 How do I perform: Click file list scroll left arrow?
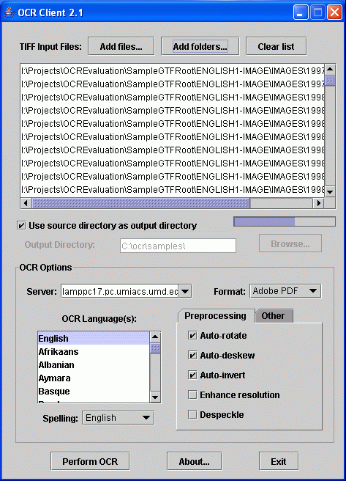26,203
